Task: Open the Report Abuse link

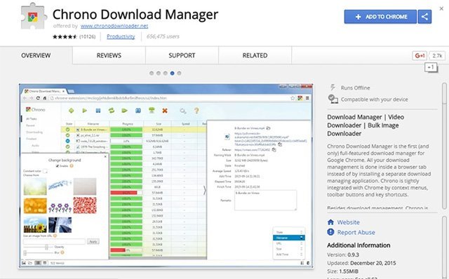Action: coord(356,232)
